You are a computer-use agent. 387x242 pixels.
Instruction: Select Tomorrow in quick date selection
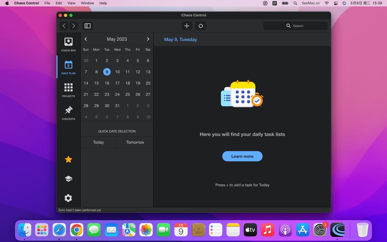[x=135, y=142]
